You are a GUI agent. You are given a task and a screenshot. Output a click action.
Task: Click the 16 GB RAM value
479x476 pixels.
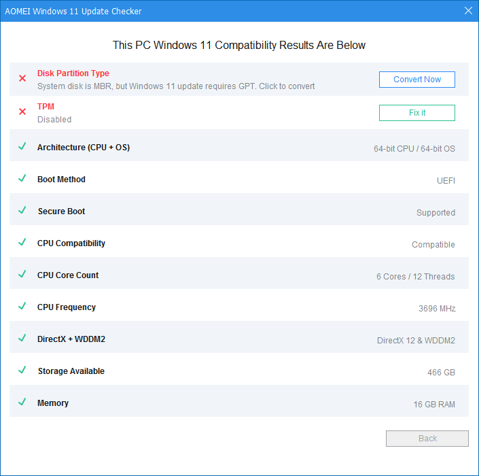[434, 405]
